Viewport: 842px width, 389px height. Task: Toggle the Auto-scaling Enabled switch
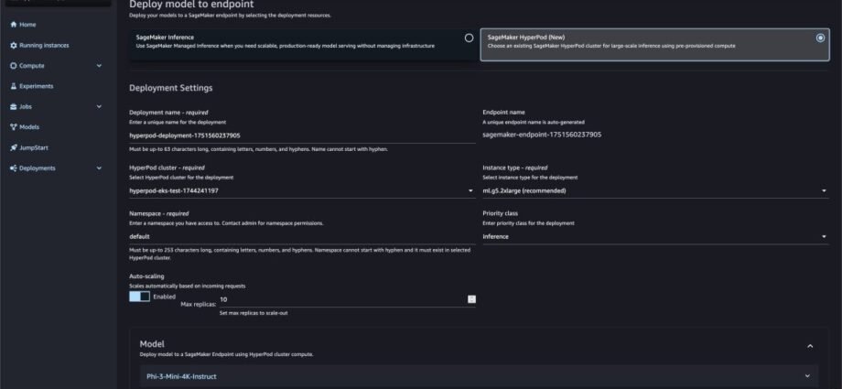(x=140, y=297)
